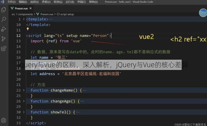Screen dimensions: 207x126
Task: Click the closing </script> tag
Action: (36, 123)
